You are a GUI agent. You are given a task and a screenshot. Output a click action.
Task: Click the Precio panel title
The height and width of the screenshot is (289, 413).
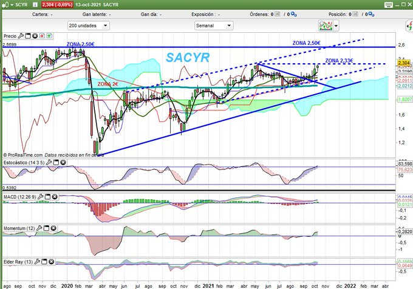(x=10, y=36)
